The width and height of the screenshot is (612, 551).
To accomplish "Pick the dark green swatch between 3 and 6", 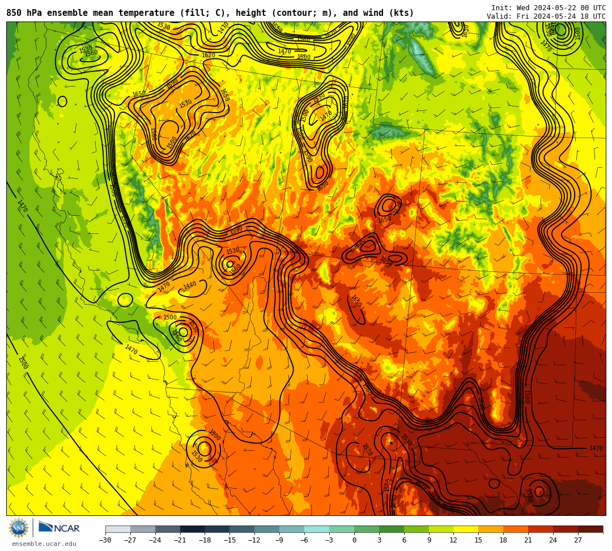I will coord(392,529).
